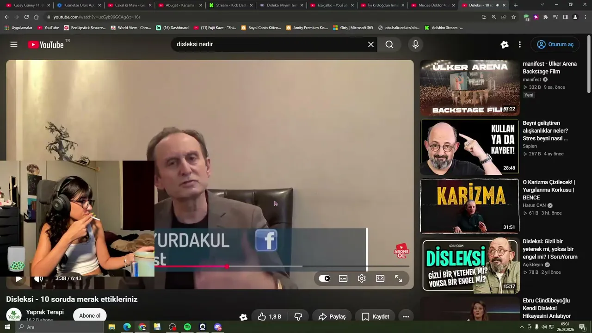The height and width of the screenshot is (333, 592).
Task: Open the DİSLEKSİ 15:17 video thumbnail
Action: [x=469, y=265]
